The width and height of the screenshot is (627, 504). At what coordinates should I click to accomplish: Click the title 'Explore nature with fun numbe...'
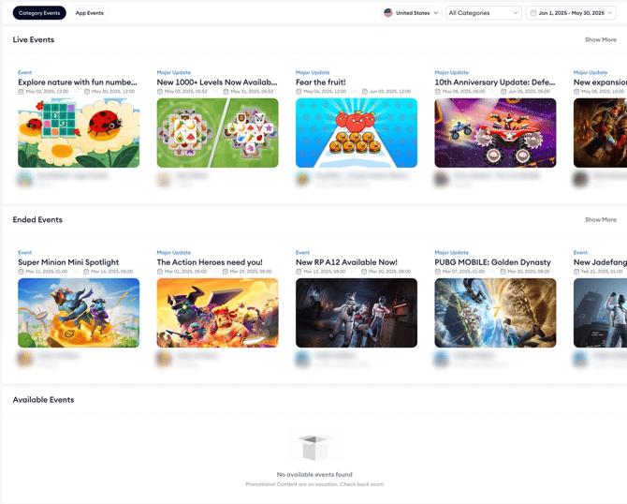click(78, 82)
